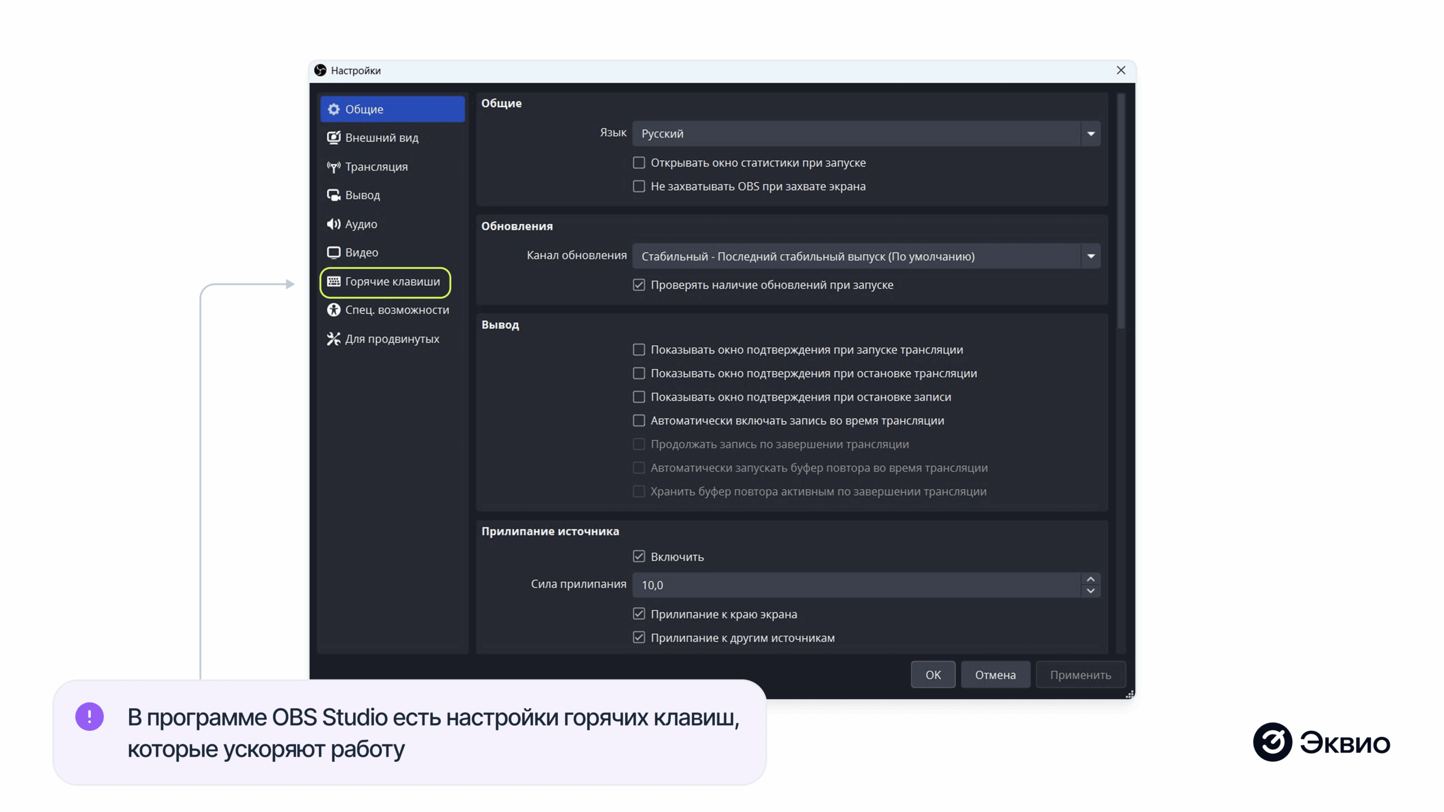Click the Применить button
The width and height of the screenshot is (1444, 812).
point(1080,674)
